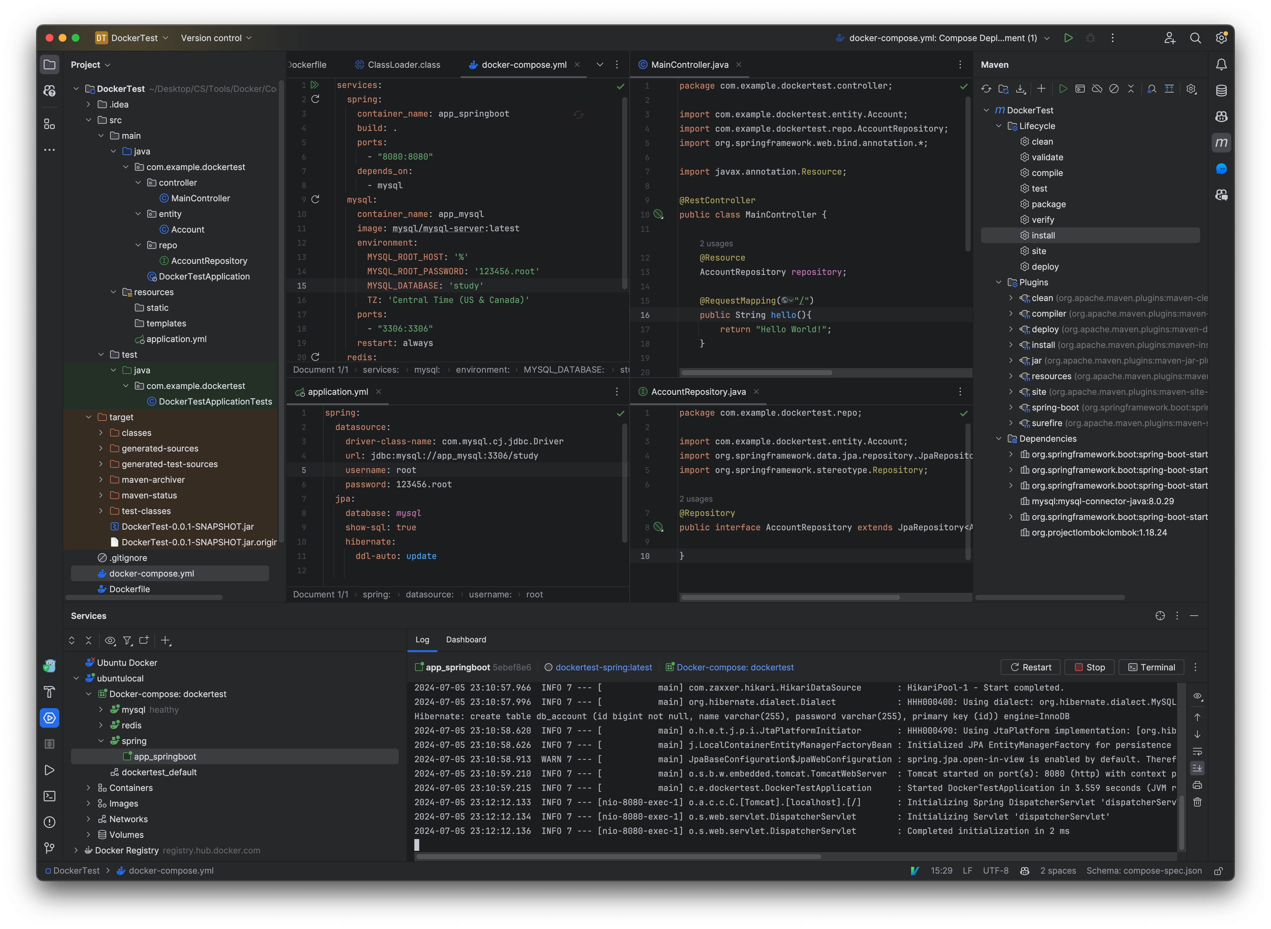1271x929 pixels.
Task: Open container Terminal button
Action: [1151, 667]
